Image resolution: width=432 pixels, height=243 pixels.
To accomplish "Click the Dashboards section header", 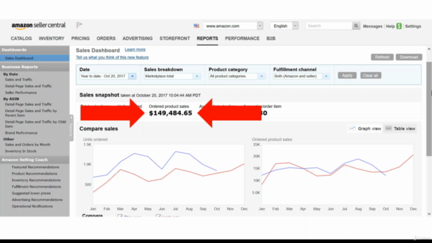I will (34, 50).
